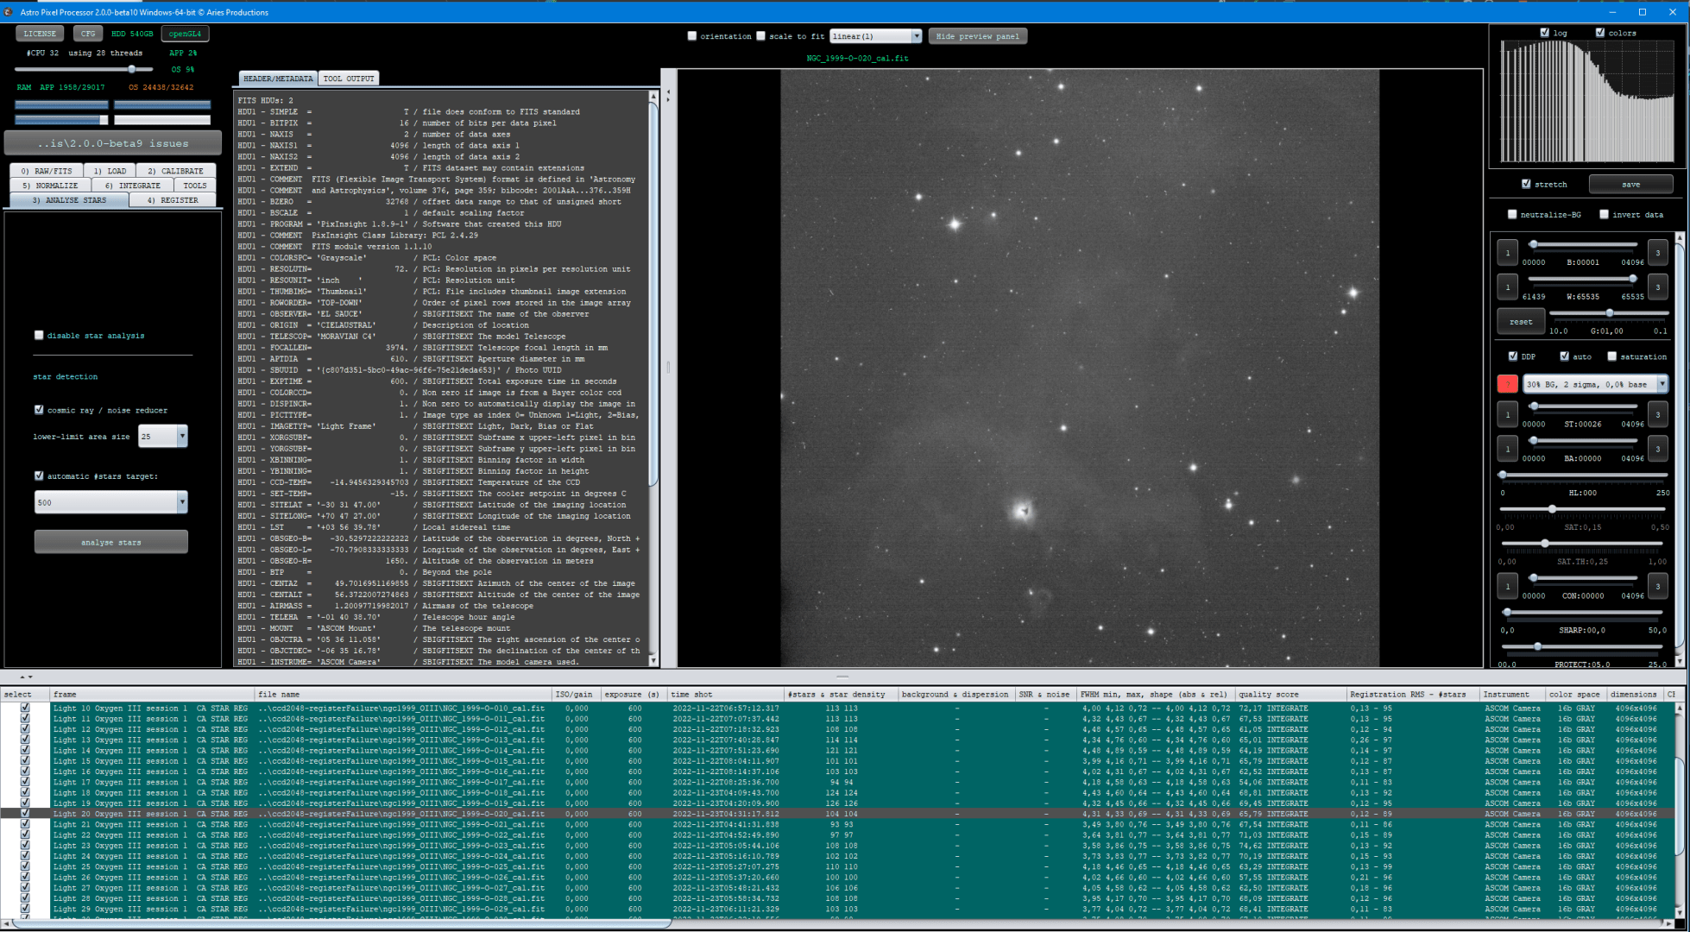Image resolution: width=1690 pixels, height=932 pixels.
Task: Toggle the cosmic ray / noise reducer checkbox
Action: [x=39, y=410]
